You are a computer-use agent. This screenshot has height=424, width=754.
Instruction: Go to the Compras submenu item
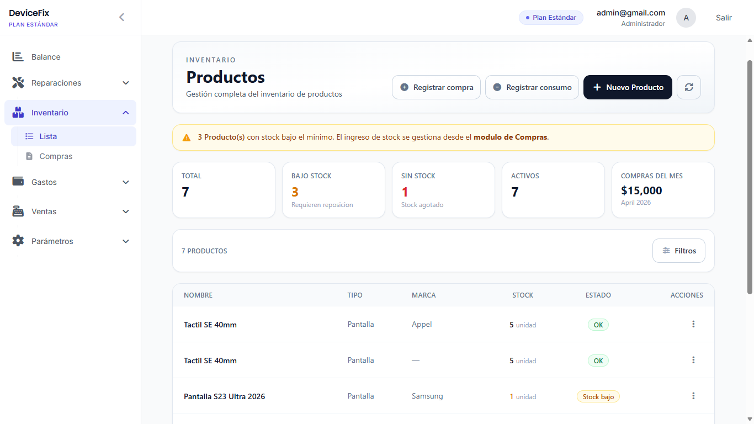click(x=56, y=156)
